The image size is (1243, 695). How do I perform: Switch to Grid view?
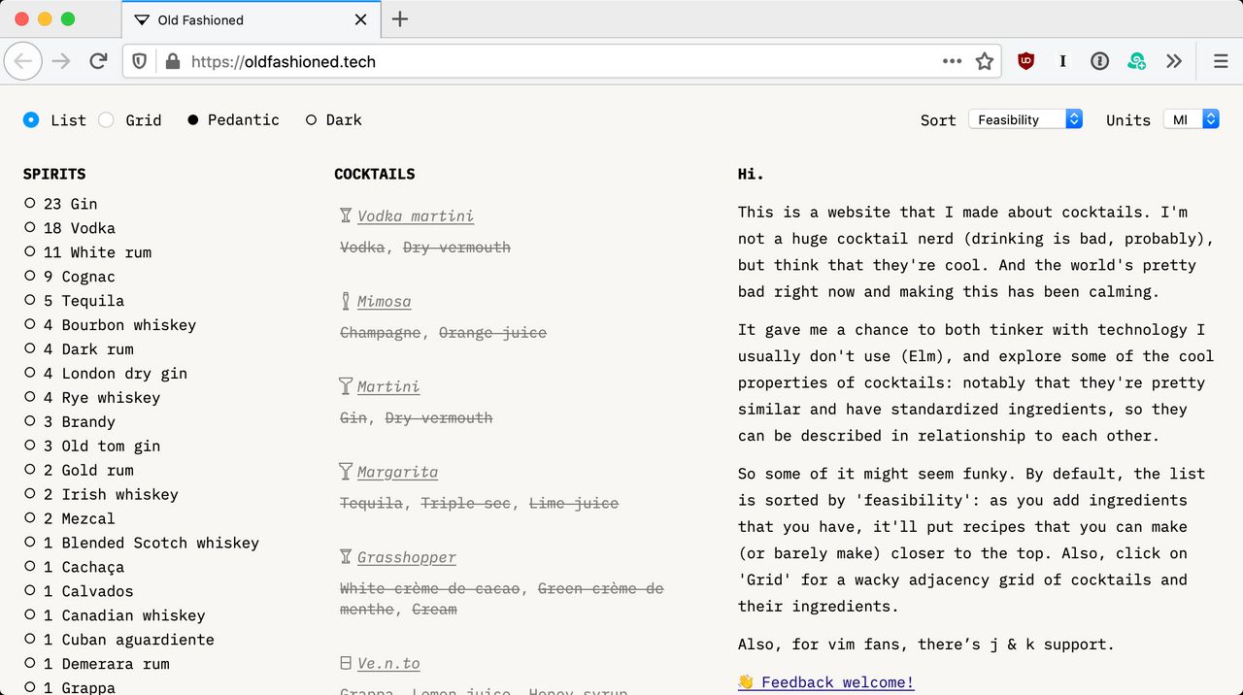[x=144, y=119]
